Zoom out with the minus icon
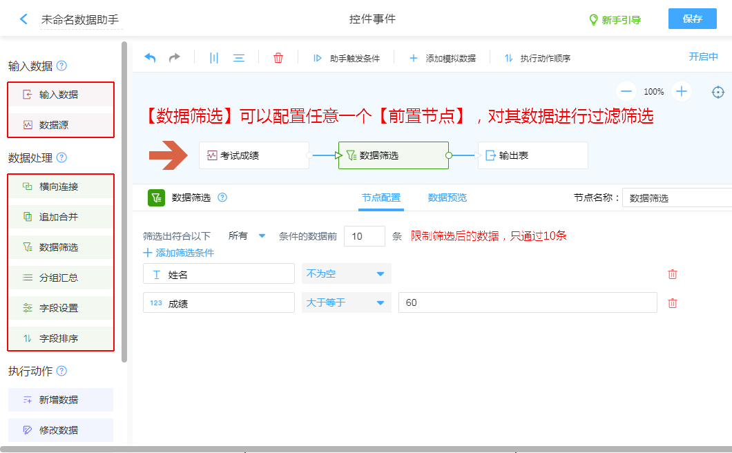The image size is (732, 453). coord(626,91)
